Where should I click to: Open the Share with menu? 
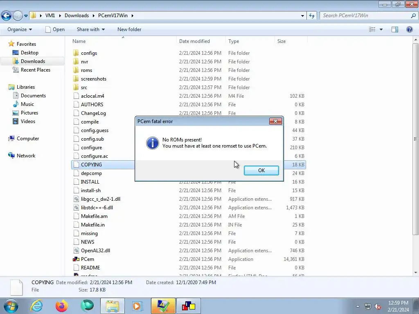pos(90,29)
